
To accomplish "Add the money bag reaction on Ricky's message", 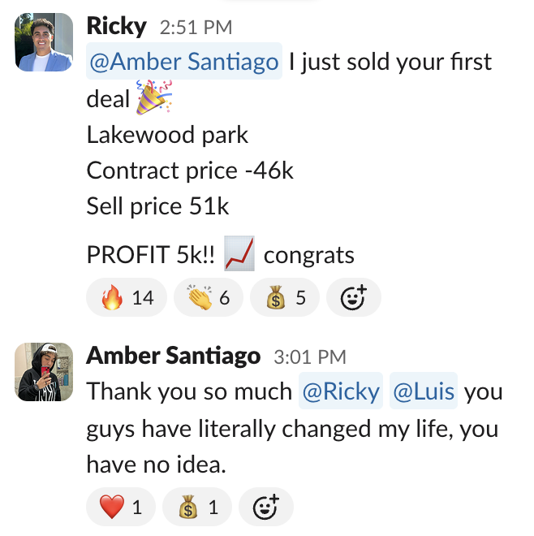I will 285,297.
